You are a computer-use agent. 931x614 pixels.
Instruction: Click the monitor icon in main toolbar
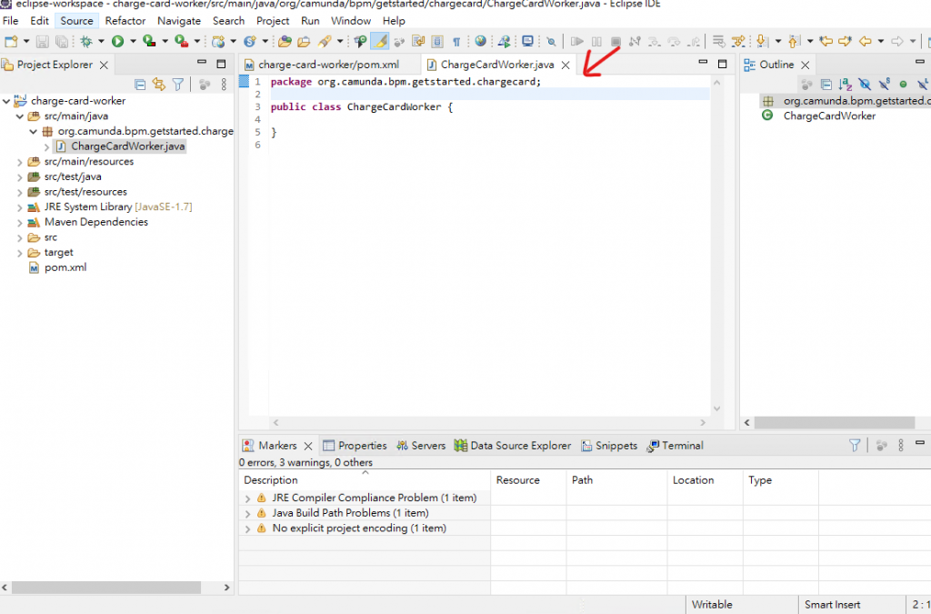527,41
